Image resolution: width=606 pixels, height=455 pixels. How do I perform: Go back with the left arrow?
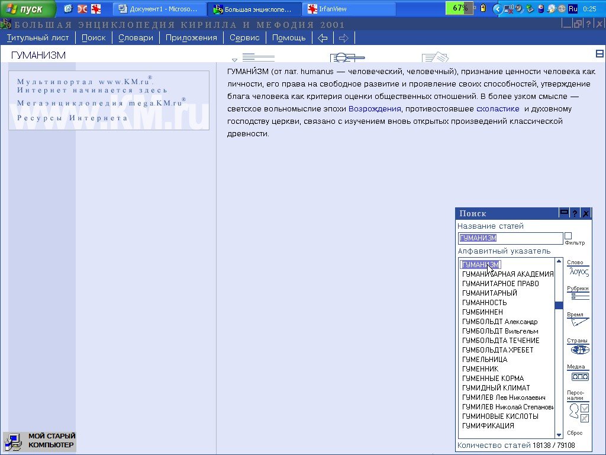(x=323, y=38)
